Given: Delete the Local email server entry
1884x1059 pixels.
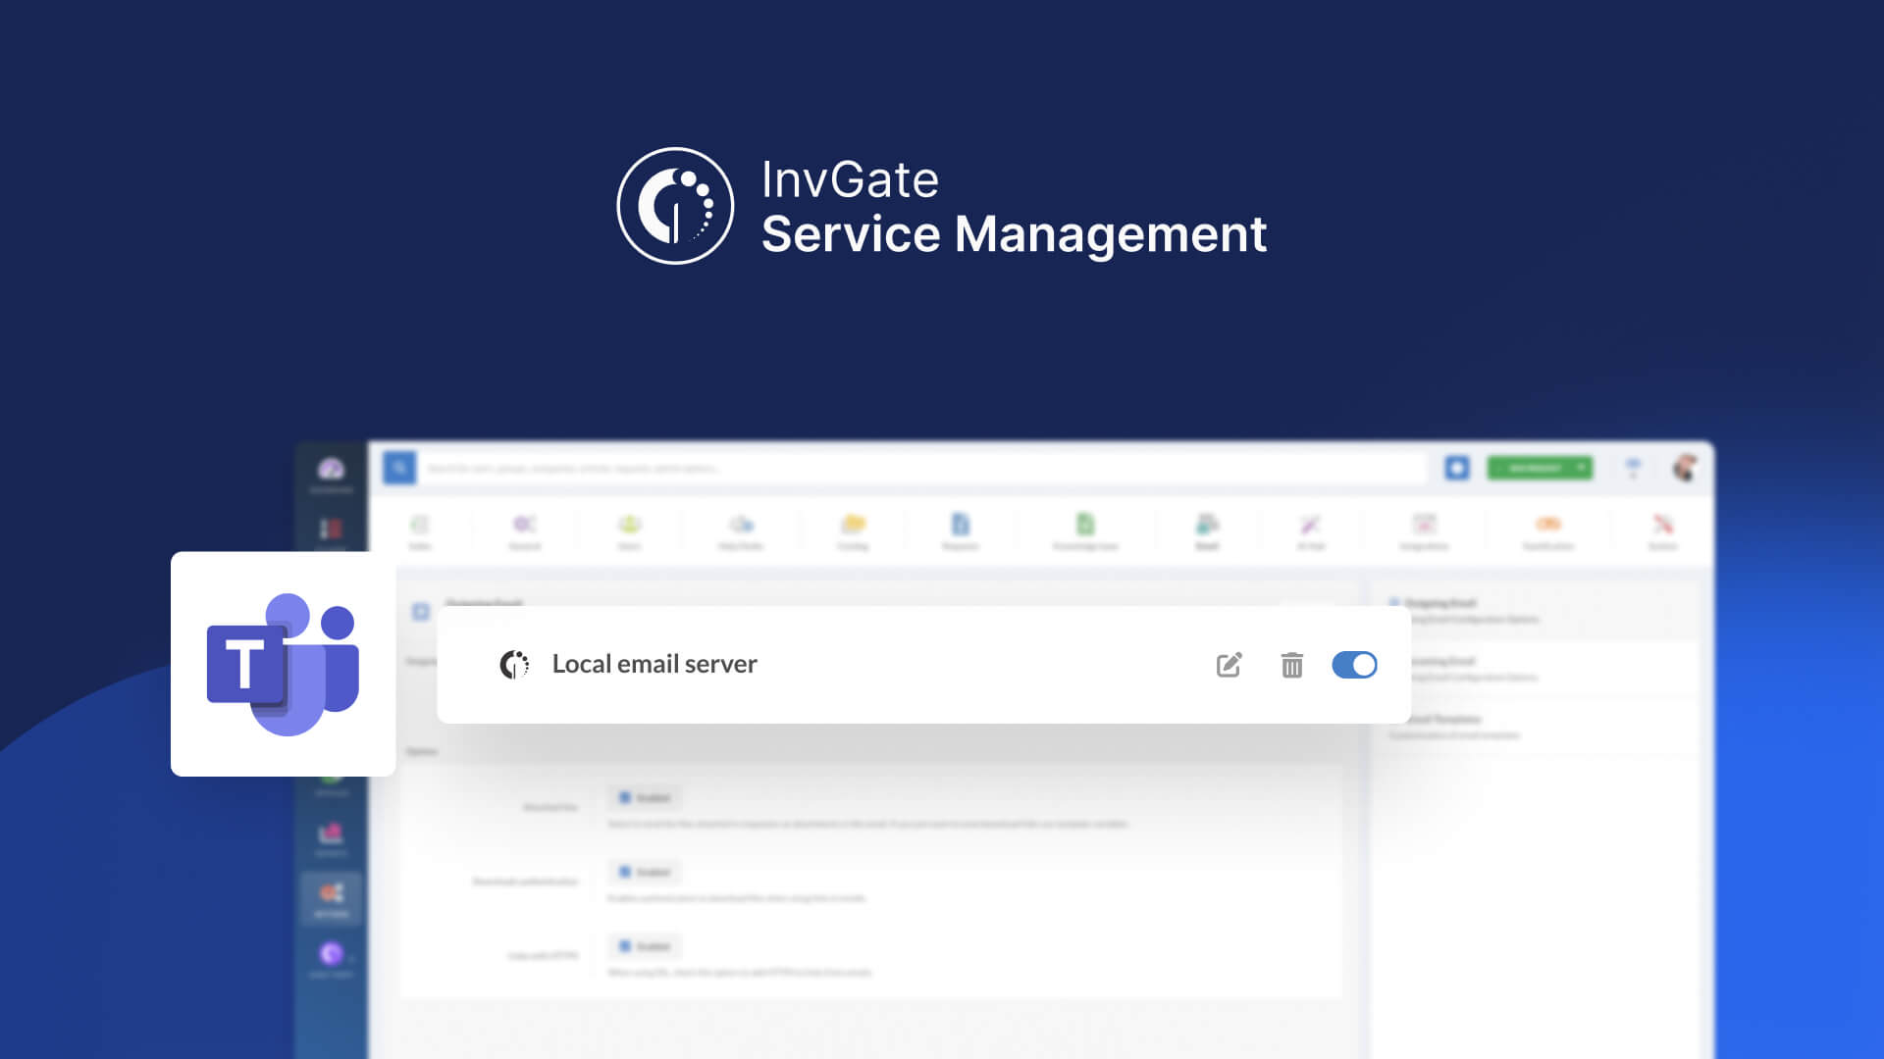Looking at the screenshot, I should [1291, 665].
